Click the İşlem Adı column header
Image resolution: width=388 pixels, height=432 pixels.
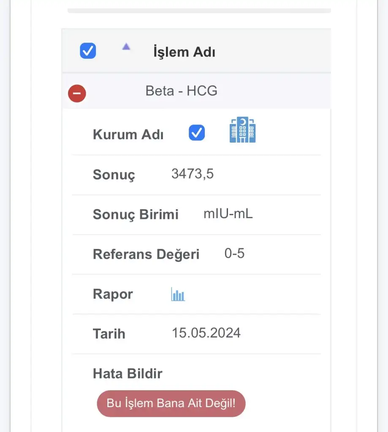coord(184,52)
